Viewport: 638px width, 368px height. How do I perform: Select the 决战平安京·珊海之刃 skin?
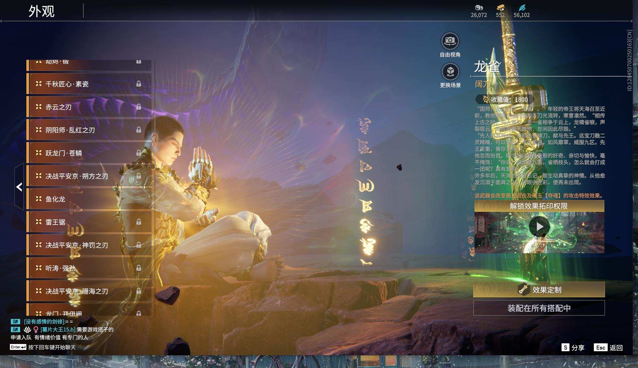click(89, 291)
